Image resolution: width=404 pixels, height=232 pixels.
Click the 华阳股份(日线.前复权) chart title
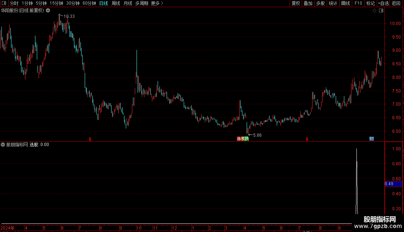23,11
